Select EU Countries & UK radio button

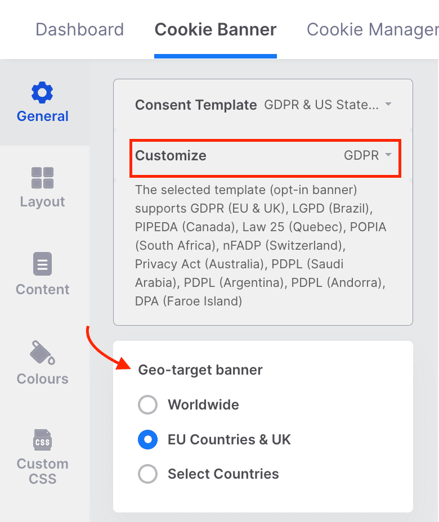coord(147,439)
